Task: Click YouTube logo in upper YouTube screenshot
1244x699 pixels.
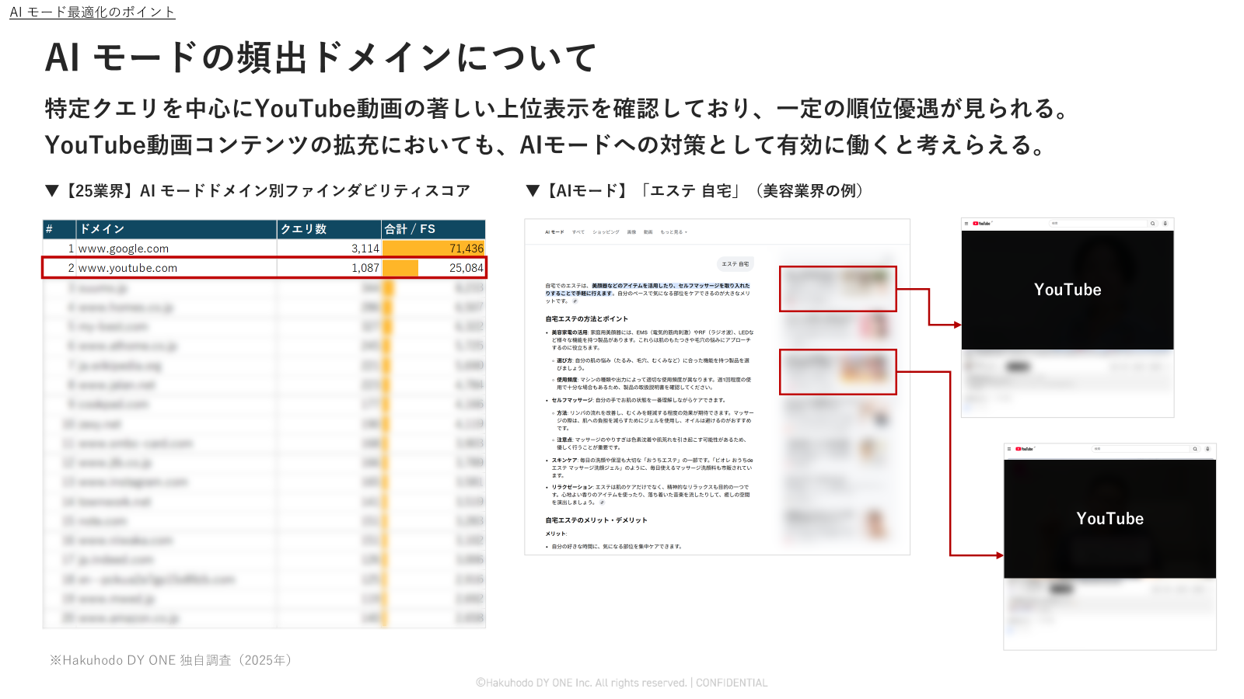Action: coord(982,224)
